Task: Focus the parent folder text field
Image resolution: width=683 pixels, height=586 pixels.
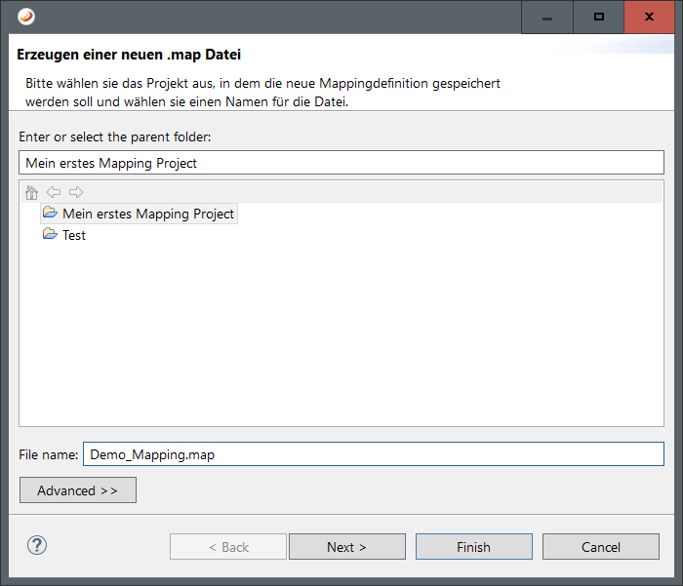Action: tap(341, 163)
